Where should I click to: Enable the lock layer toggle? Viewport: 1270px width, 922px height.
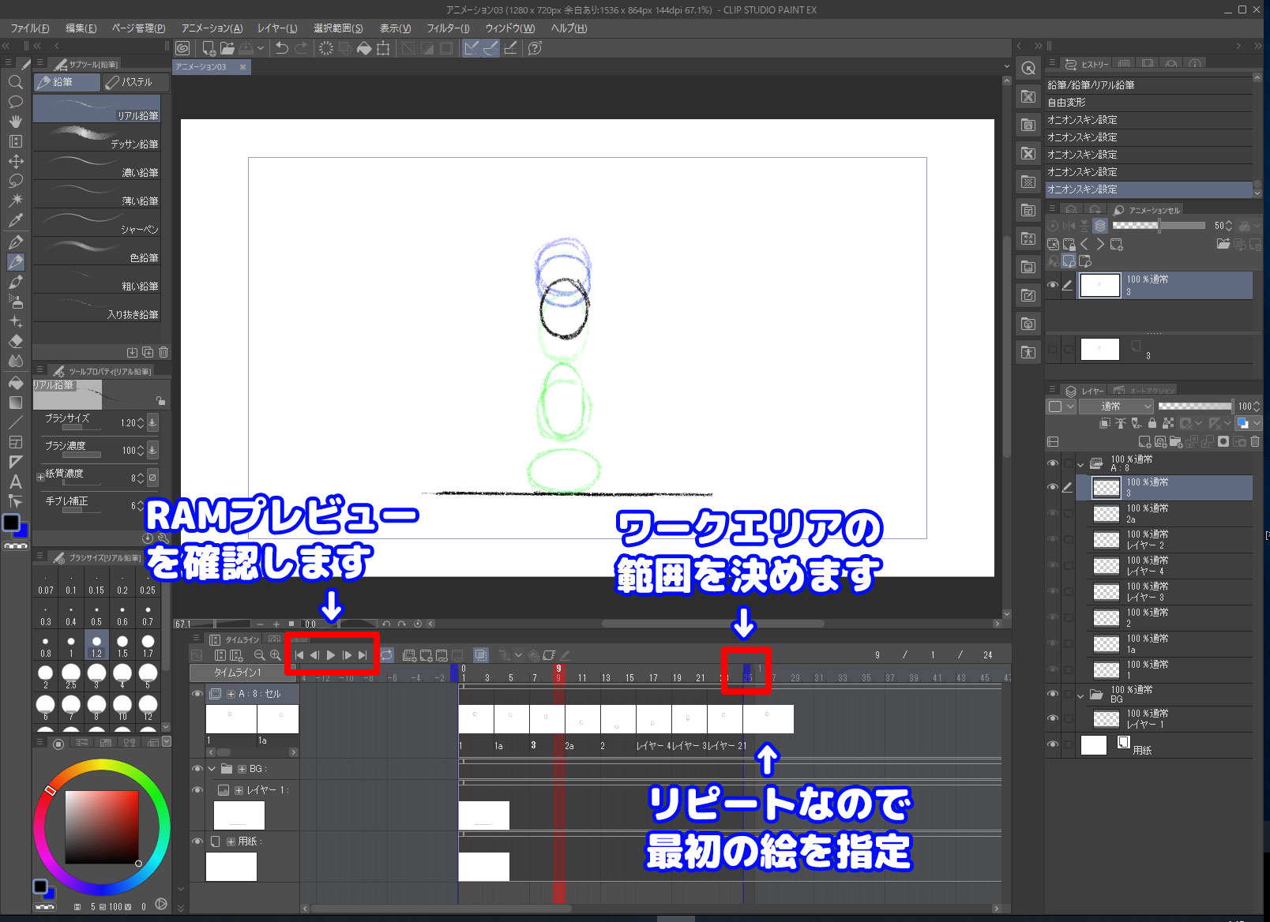click(1152, 422)
